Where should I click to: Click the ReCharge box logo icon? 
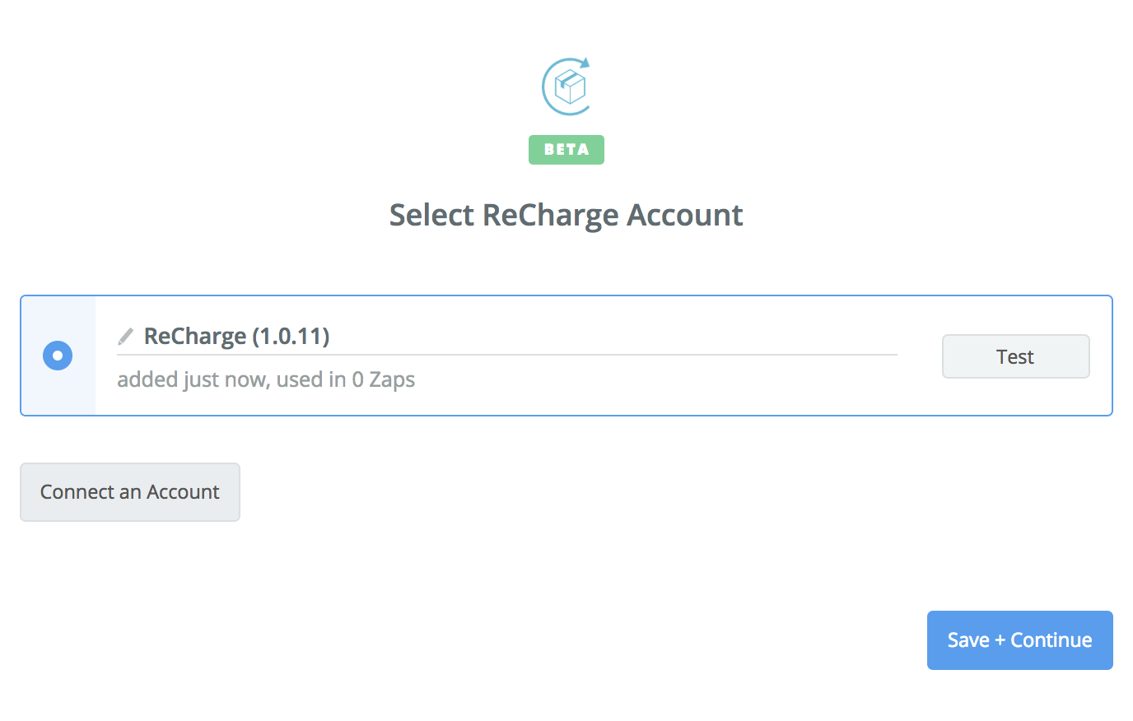(566, 86)
